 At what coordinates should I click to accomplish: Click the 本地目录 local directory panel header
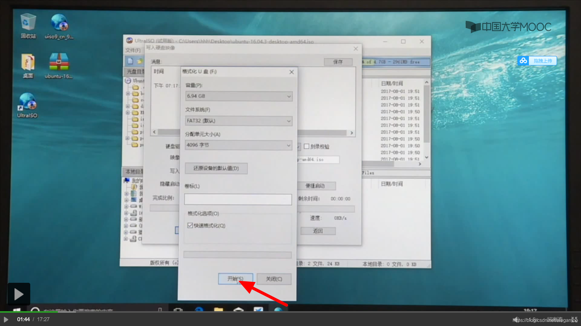click(x=133, y=172)
